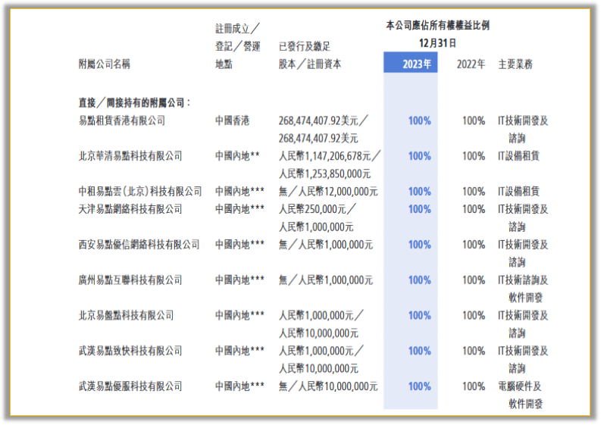Image resolution: width=601 pixels, height=425 pixels.
Task: Click 2023 '100%' for 武漢易點優服科技有限公司
Action: [420, 386]
